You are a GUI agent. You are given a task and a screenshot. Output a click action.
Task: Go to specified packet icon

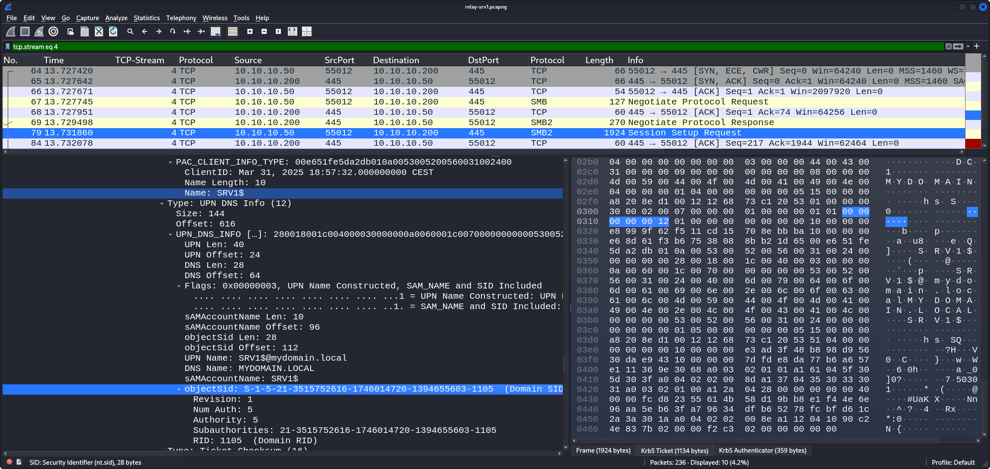(173, 31)
